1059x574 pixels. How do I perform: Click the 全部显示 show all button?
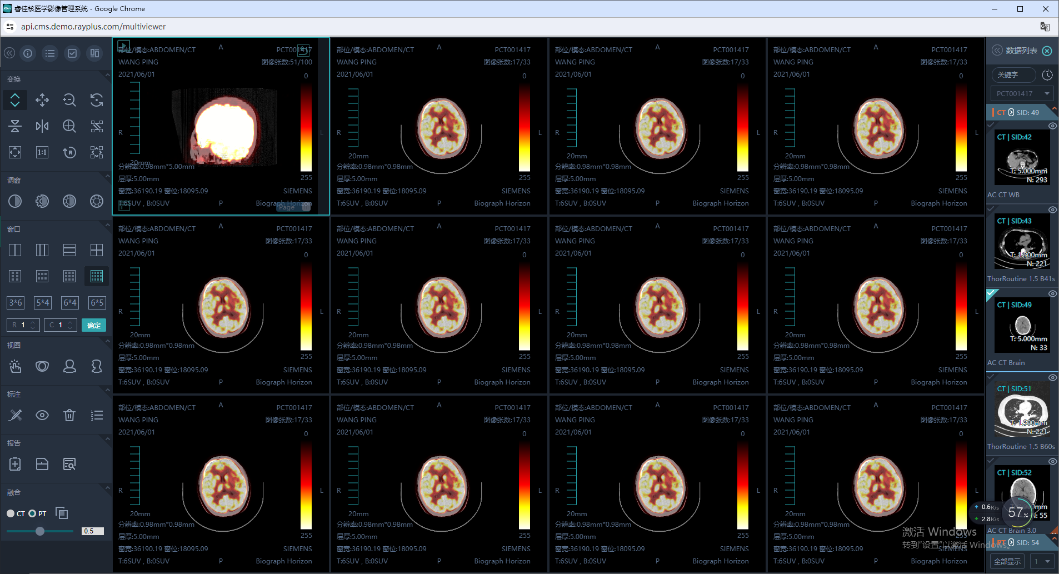point(1007,561)
